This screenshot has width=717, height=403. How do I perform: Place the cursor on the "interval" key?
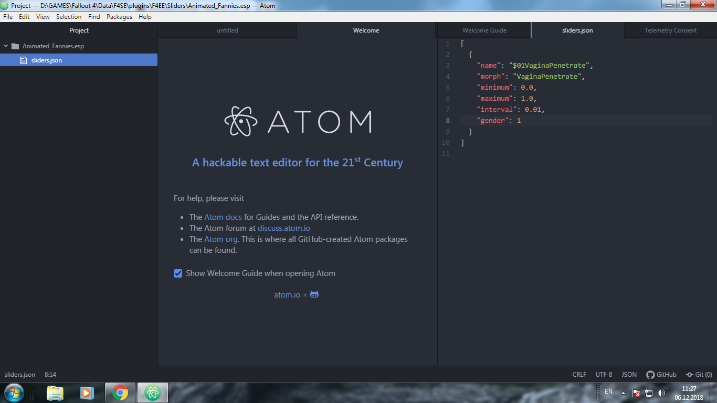(x=497, y=110)
